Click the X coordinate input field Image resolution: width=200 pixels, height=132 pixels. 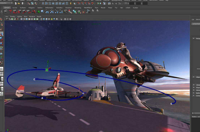(x=132, y=3)
